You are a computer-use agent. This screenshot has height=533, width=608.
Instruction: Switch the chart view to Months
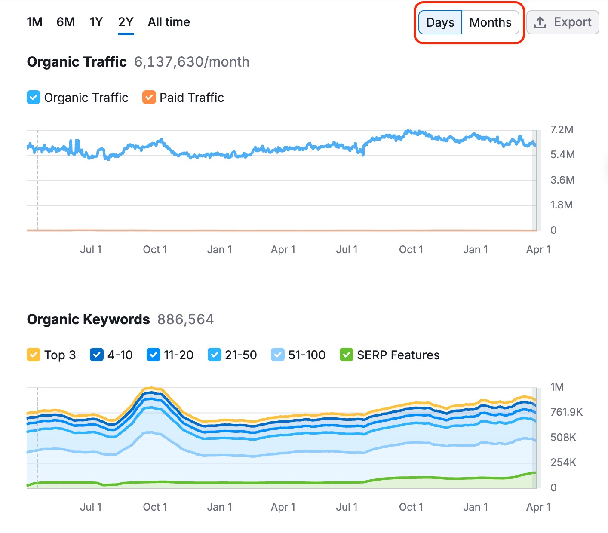click(x=490, y=22)
